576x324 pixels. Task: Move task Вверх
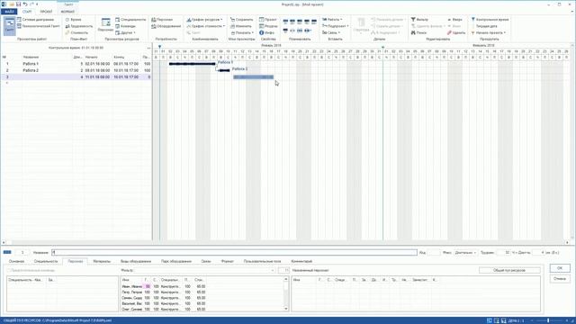pyautogui.click(x=454, y=20)
